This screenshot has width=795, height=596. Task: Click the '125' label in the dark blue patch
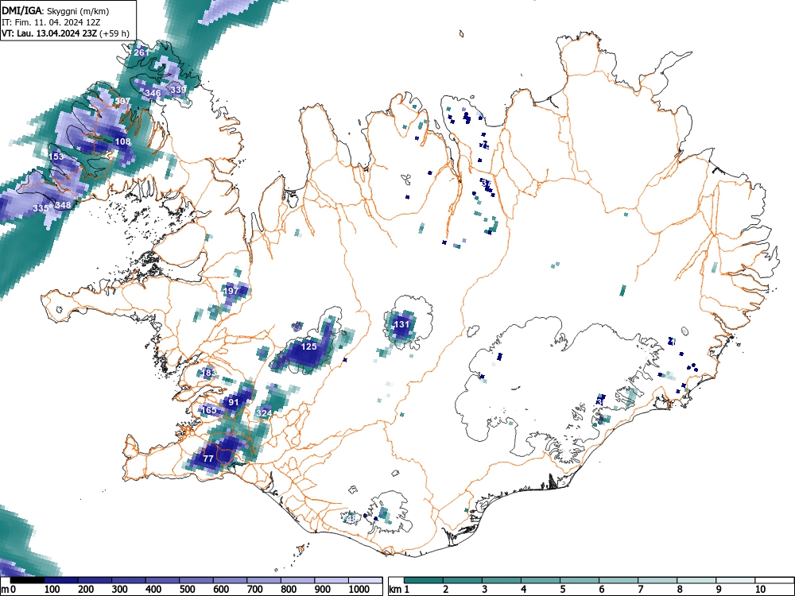tap(308, 346)
